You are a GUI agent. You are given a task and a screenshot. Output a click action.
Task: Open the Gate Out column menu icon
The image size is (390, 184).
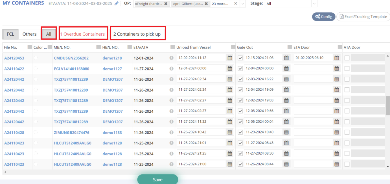point(290,47)
